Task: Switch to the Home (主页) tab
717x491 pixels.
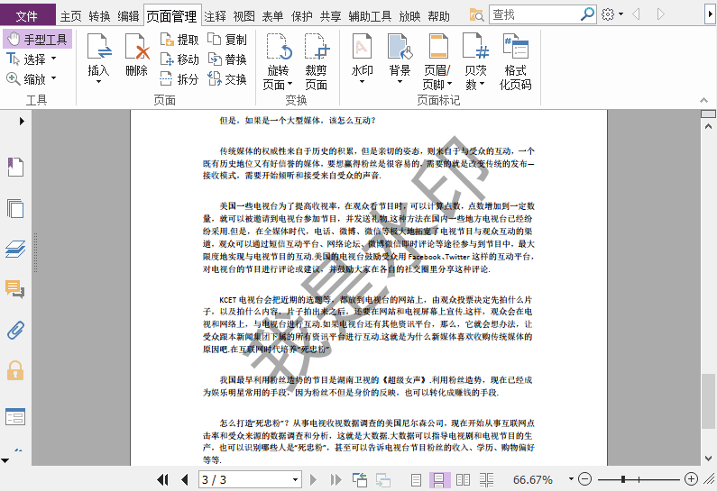Action: coord(71,16)
